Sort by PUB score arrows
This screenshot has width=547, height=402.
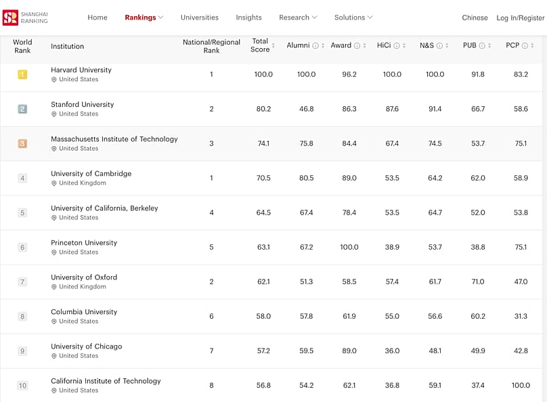click(x=489, y=45)
